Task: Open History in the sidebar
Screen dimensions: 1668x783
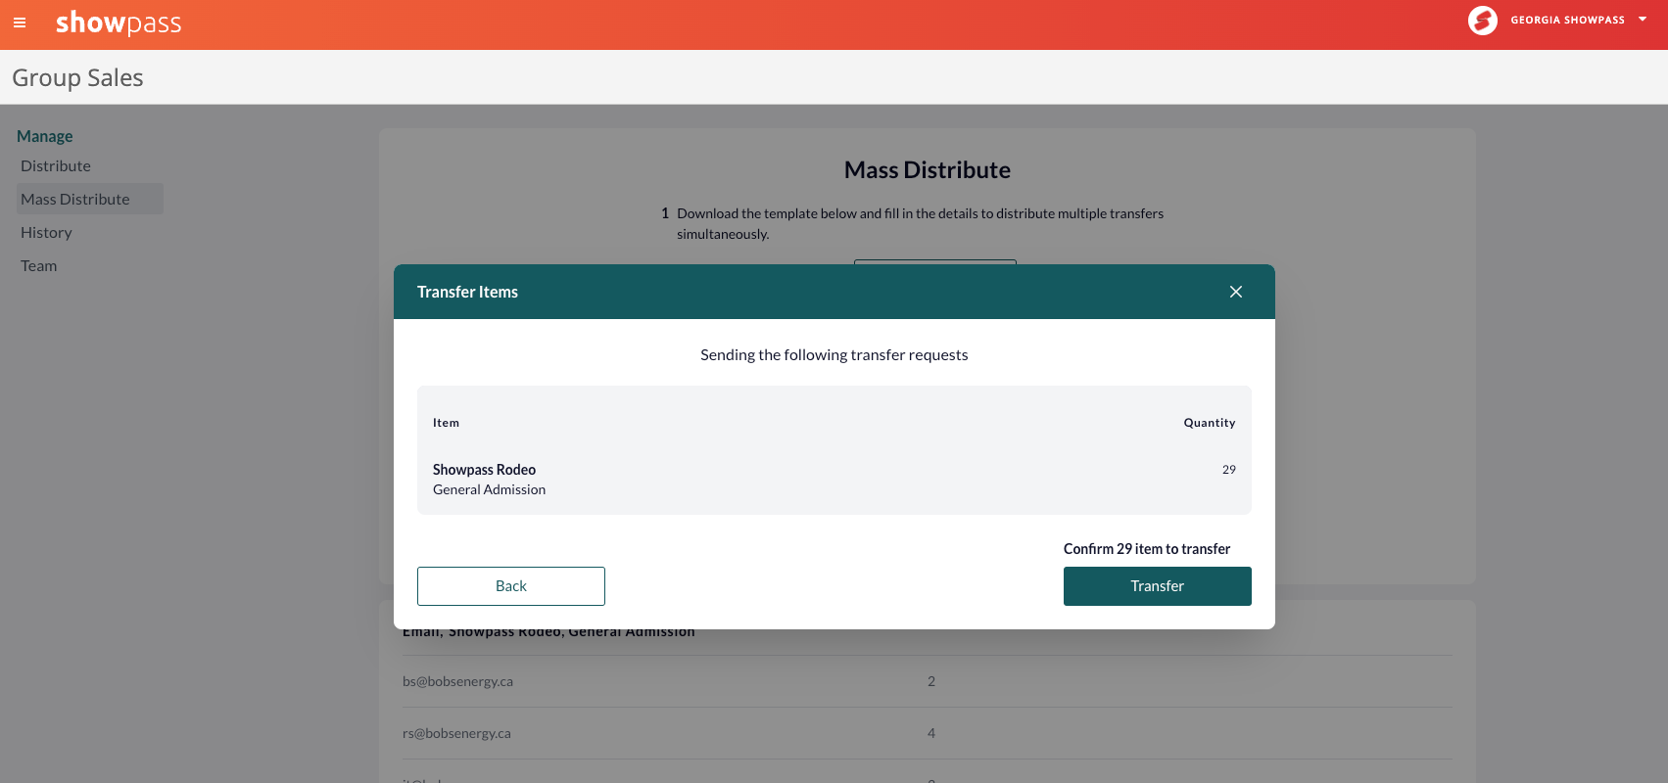Action: pos(46,233)
